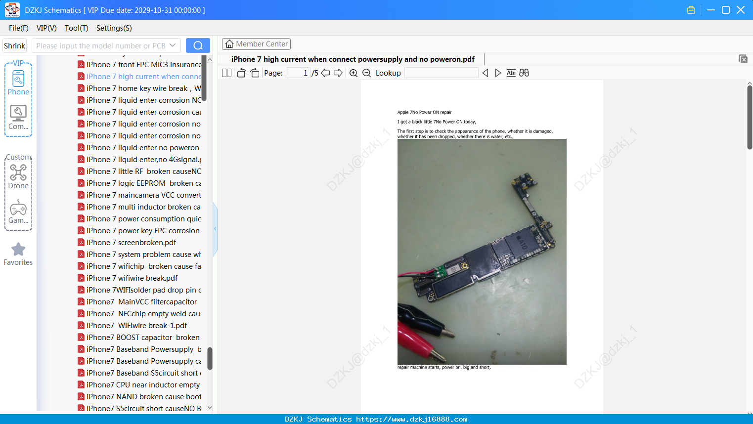Viewport: 753px width, 424px height.
Task: Open the Tool(T) menu
Action: 76,28
